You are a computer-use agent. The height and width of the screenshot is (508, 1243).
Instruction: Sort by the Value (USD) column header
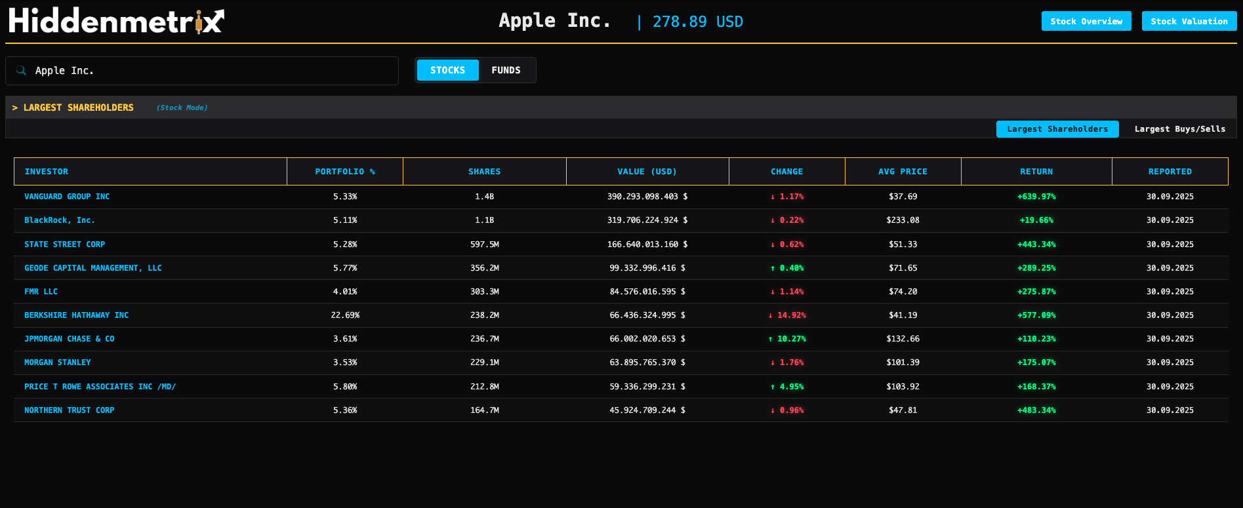coord(647,172)
